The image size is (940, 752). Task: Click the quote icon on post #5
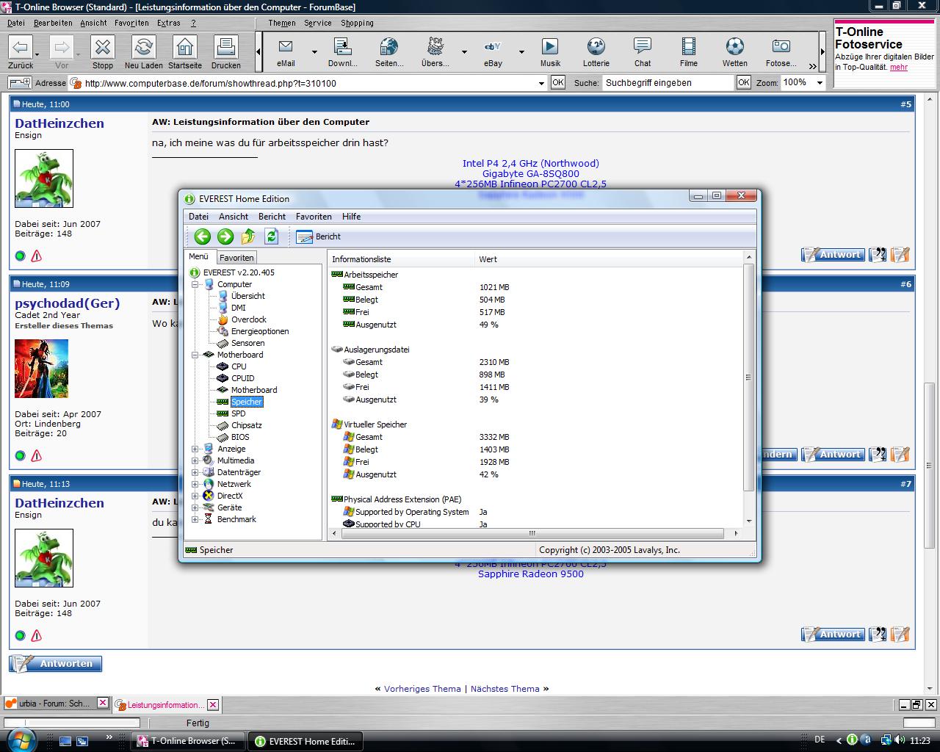(x=878, y=255)
